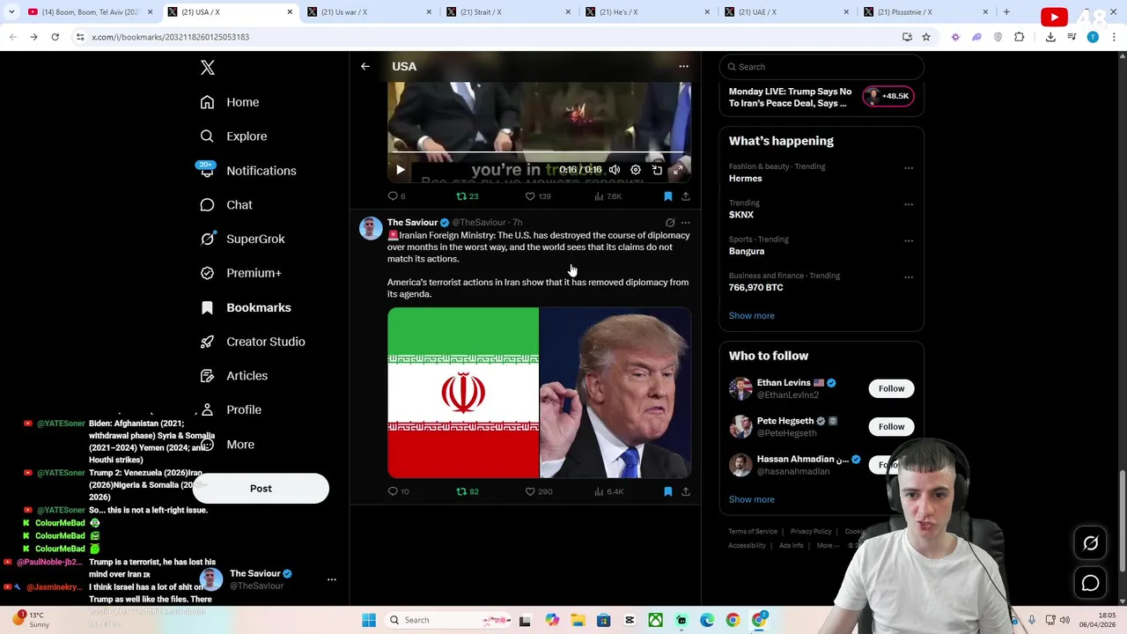This screenshot has width=1127, height=634.
Task: Share the Iranian Foreign Ministry post
Action: (x=686, y=491)
